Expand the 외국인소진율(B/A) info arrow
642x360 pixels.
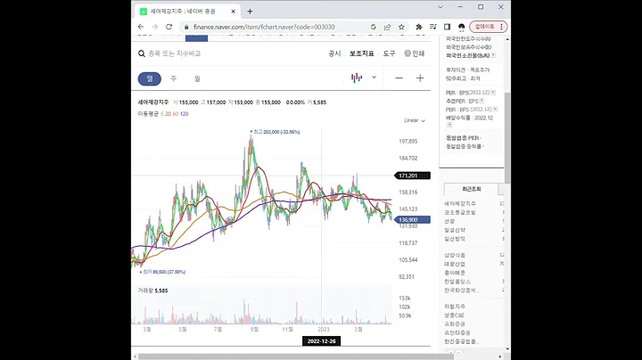493,55
